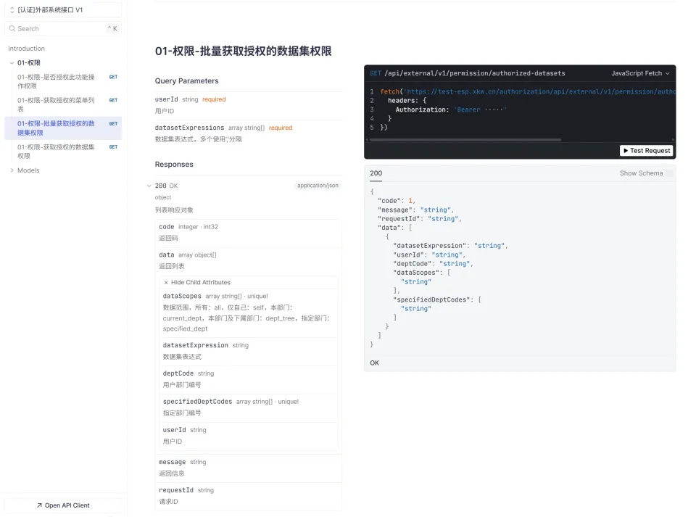
Task: Collapse the 200 OK response section
Action: [x=150, y=186]
